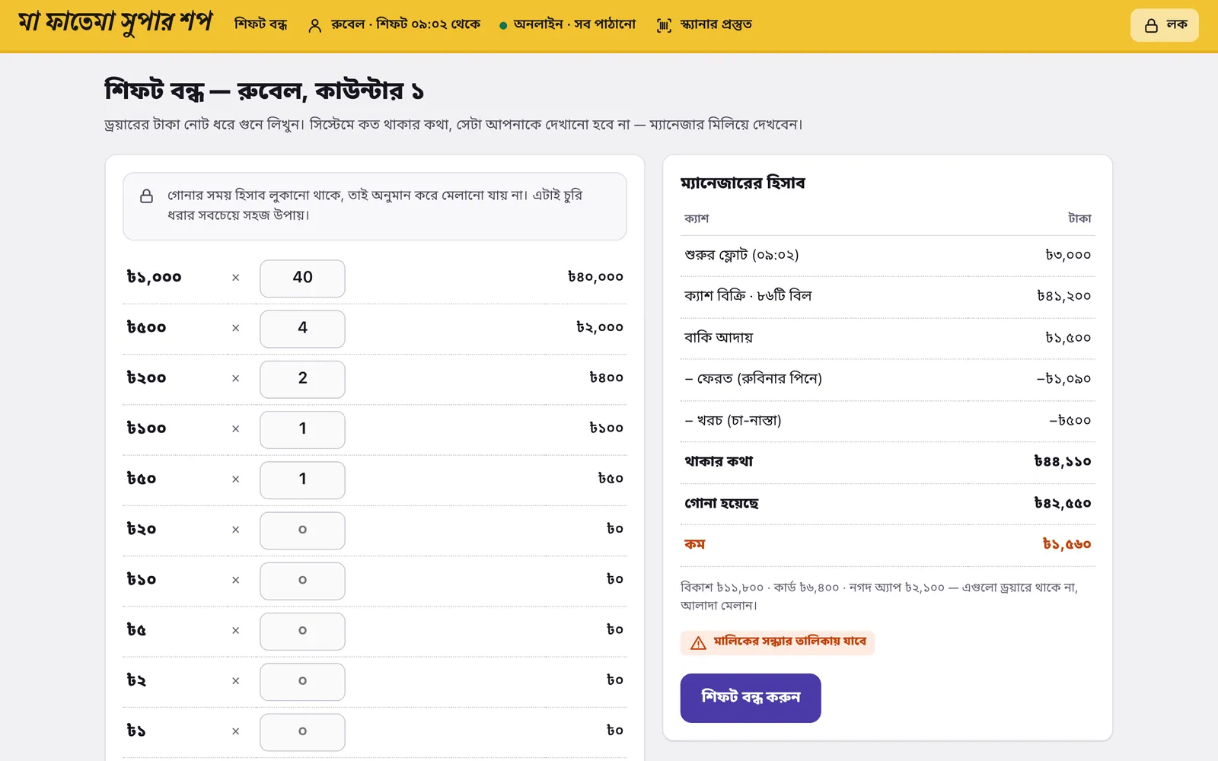This screenshot has width=1218, height=761.
Task: Click the −৳৫০০ expense amount
Action: [x=1070, y=421]
